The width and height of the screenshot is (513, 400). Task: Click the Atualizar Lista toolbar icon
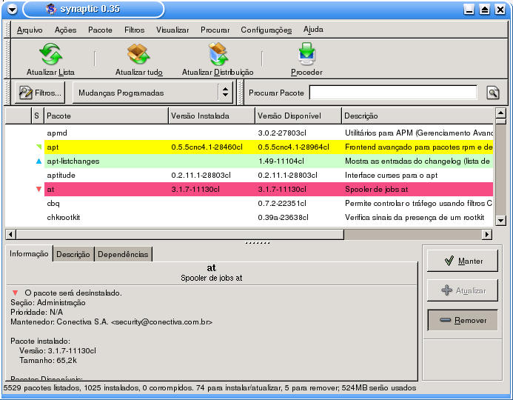51,53
